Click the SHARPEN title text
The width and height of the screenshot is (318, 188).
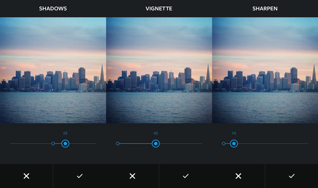(265, 9)
